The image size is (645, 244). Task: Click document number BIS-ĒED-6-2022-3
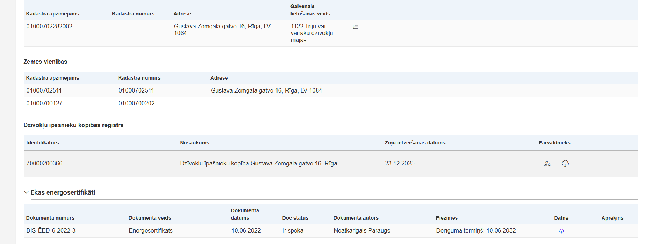pyautogui.click(x=51, y=231)
